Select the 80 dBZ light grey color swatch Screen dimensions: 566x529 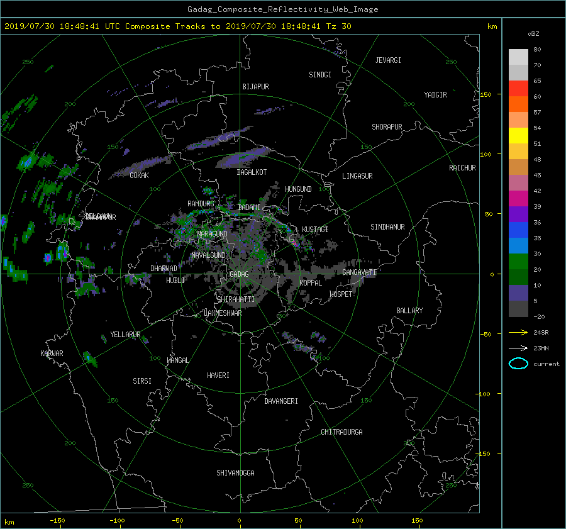(518, 57)
